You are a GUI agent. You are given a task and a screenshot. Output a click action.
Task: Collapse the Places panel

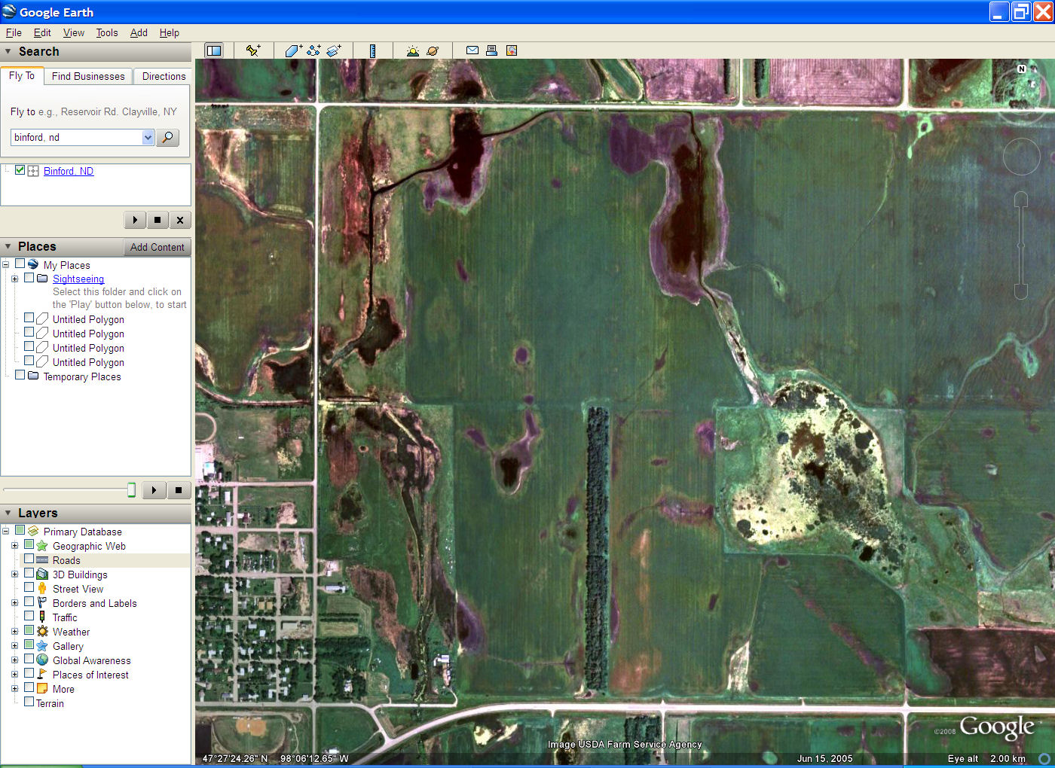click(x=8, y=246)
